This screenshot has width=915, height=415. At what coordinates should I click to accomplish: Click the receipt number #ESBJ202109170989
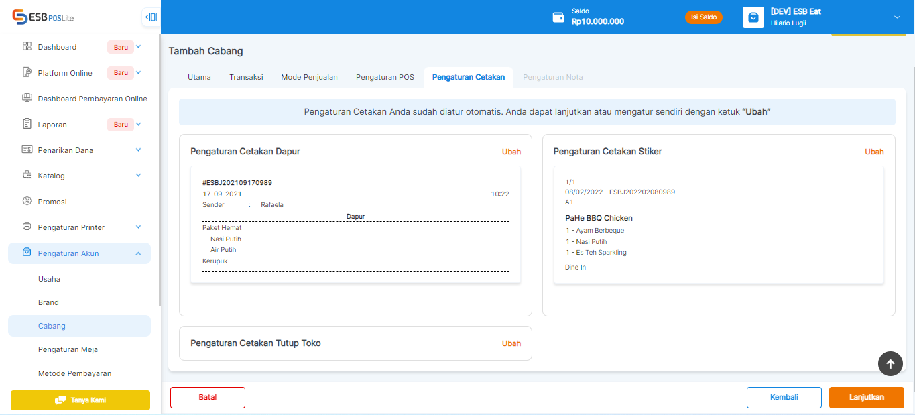click(x=237, y=183)
